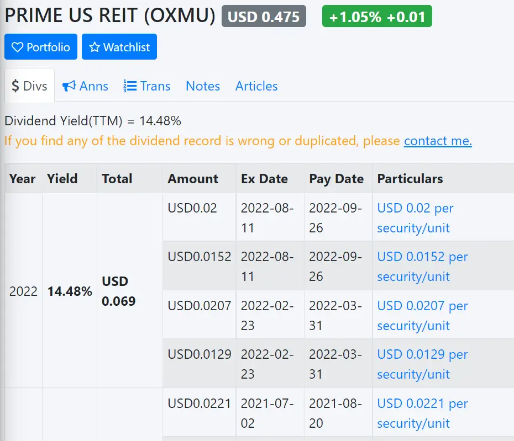Add stock to Watchlist
The height and width of the screenshot is (441, 514).
point(119,47)
